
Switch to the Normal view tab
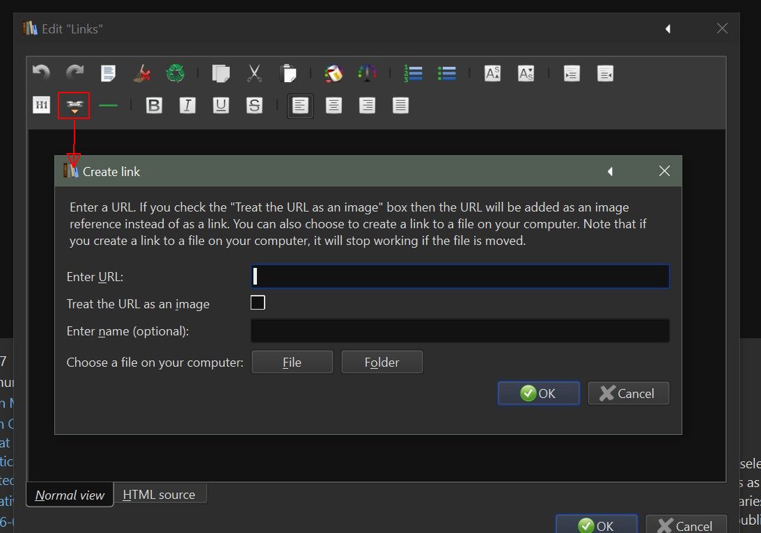70,495
